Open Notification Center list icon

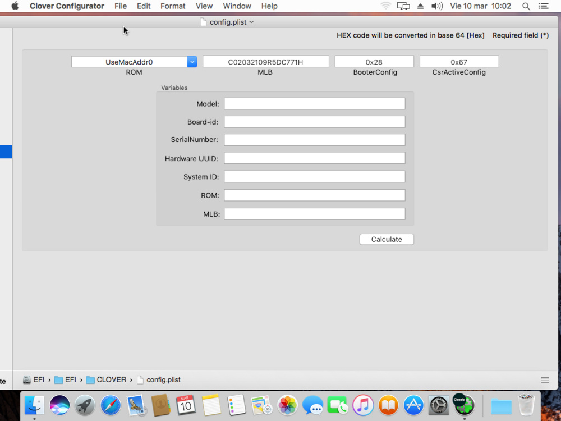click(x=544, y=6)
